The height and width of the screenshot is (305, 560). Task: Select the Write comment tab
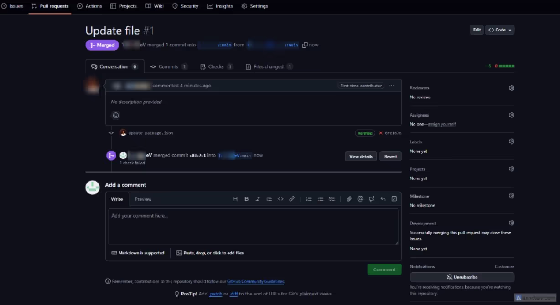(117, 199)
